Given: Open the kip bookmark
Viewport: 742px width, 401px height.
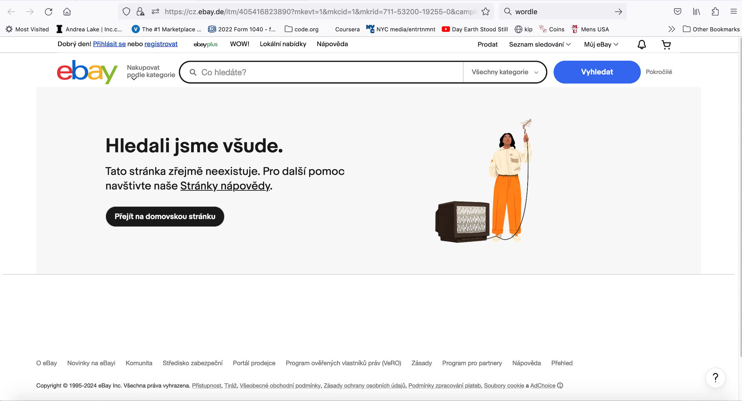Looking at the screenshot, I should coord(523,29).
